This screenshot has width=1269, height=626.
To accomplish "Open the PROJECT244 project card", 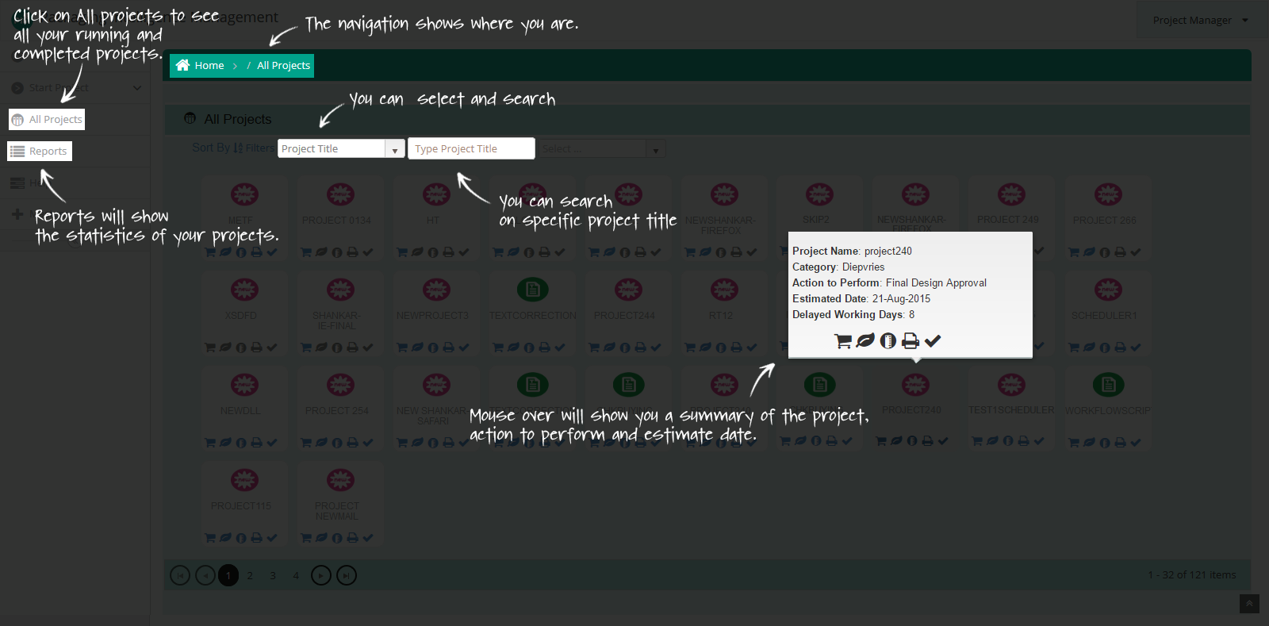I will (628, 313).
